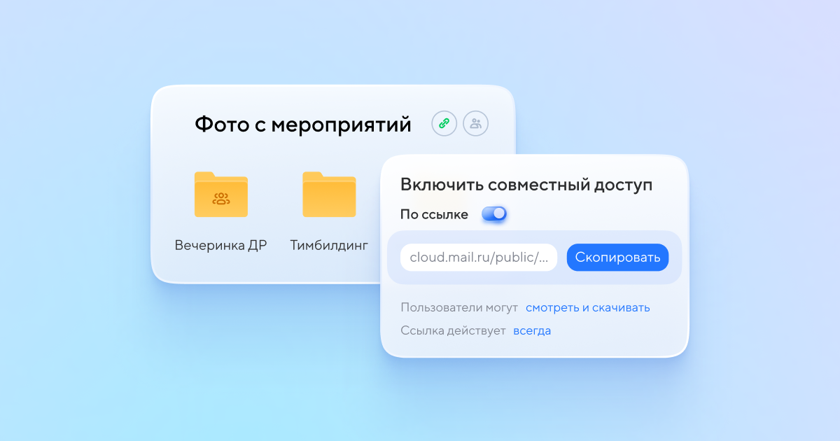Change link duration by clicking всегда
840x441 pixels.
tap(532, 330)
